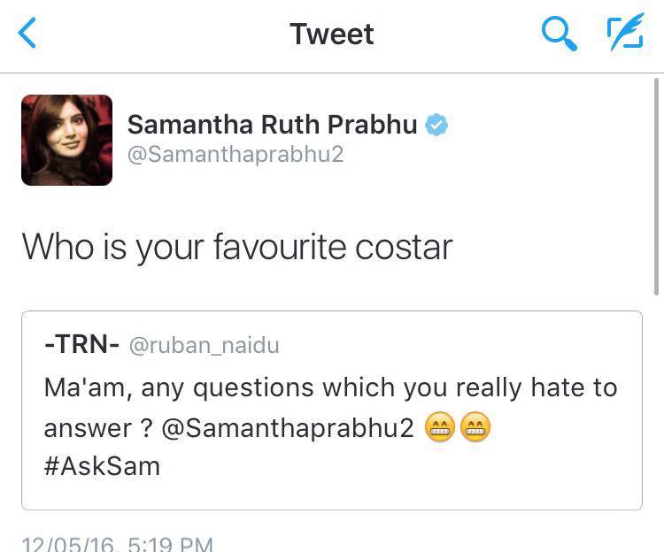This screenshot has height=552, width=664.
Task: Go back using the left chevron arrow
Action: (28, 34)
